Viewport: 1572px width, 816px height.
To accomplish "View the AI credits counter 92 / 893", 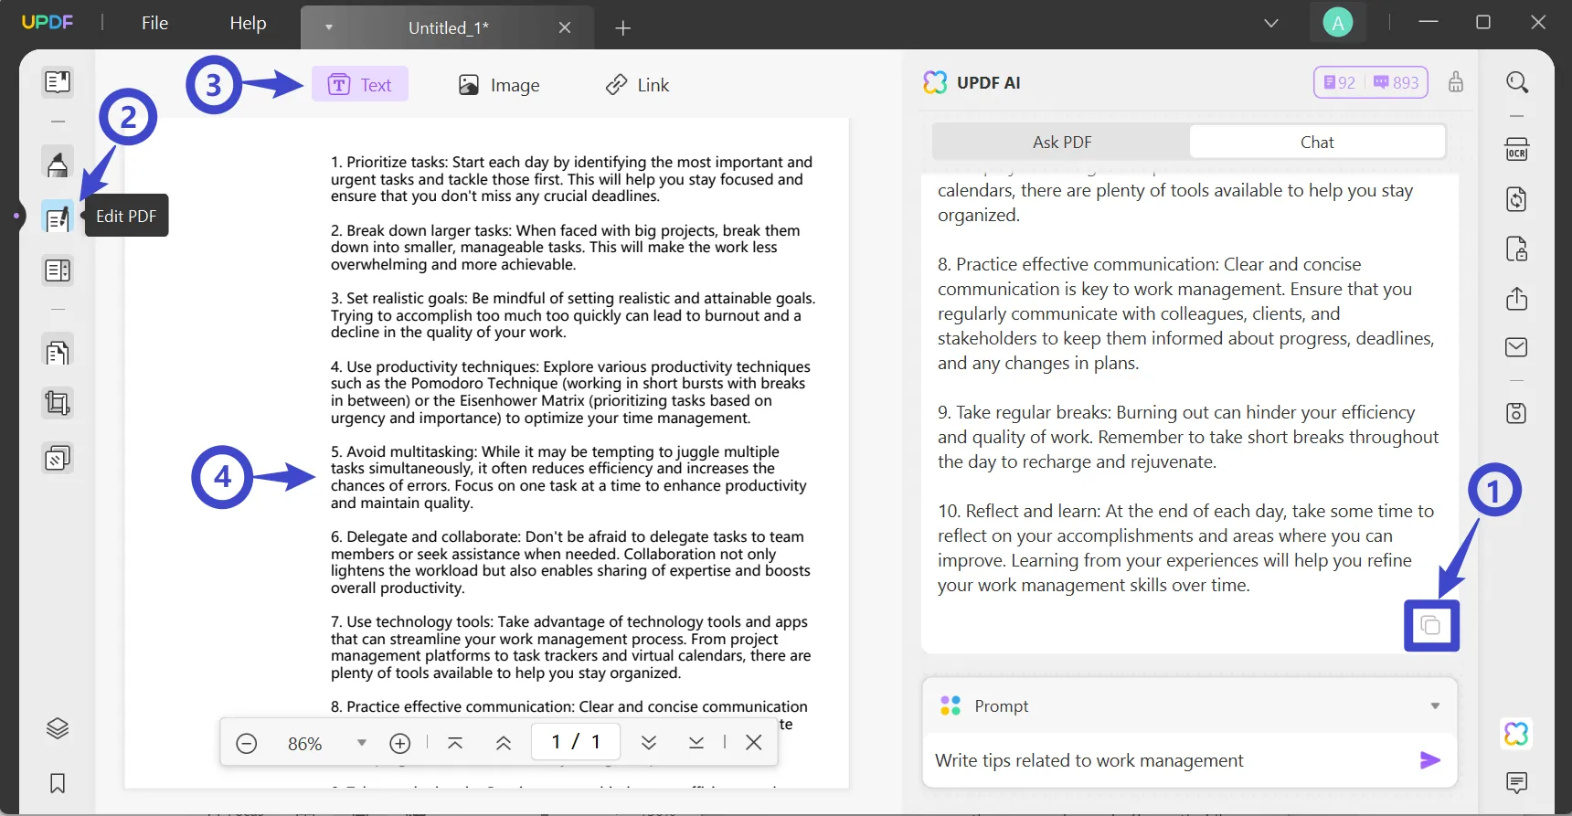I will point(1371,82).
